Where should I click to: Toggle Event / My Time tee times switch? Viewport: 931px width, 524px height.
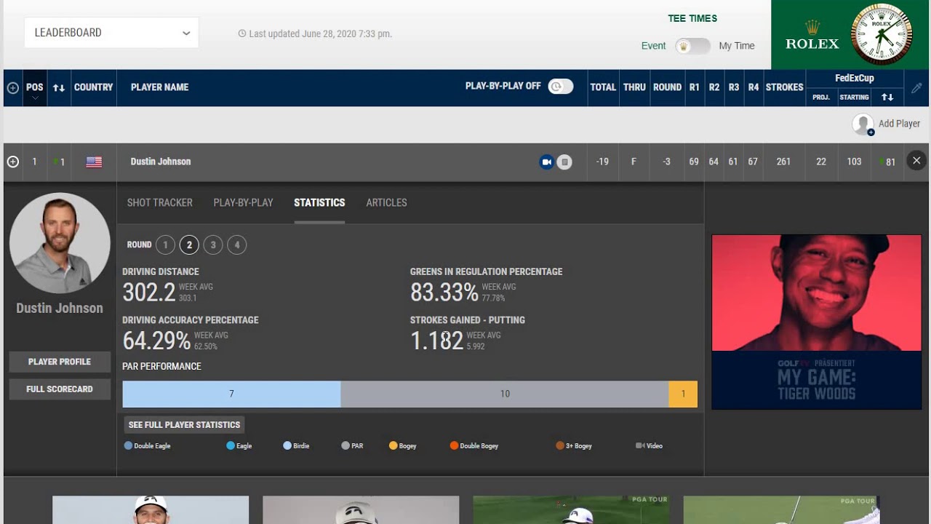(692, 46)
